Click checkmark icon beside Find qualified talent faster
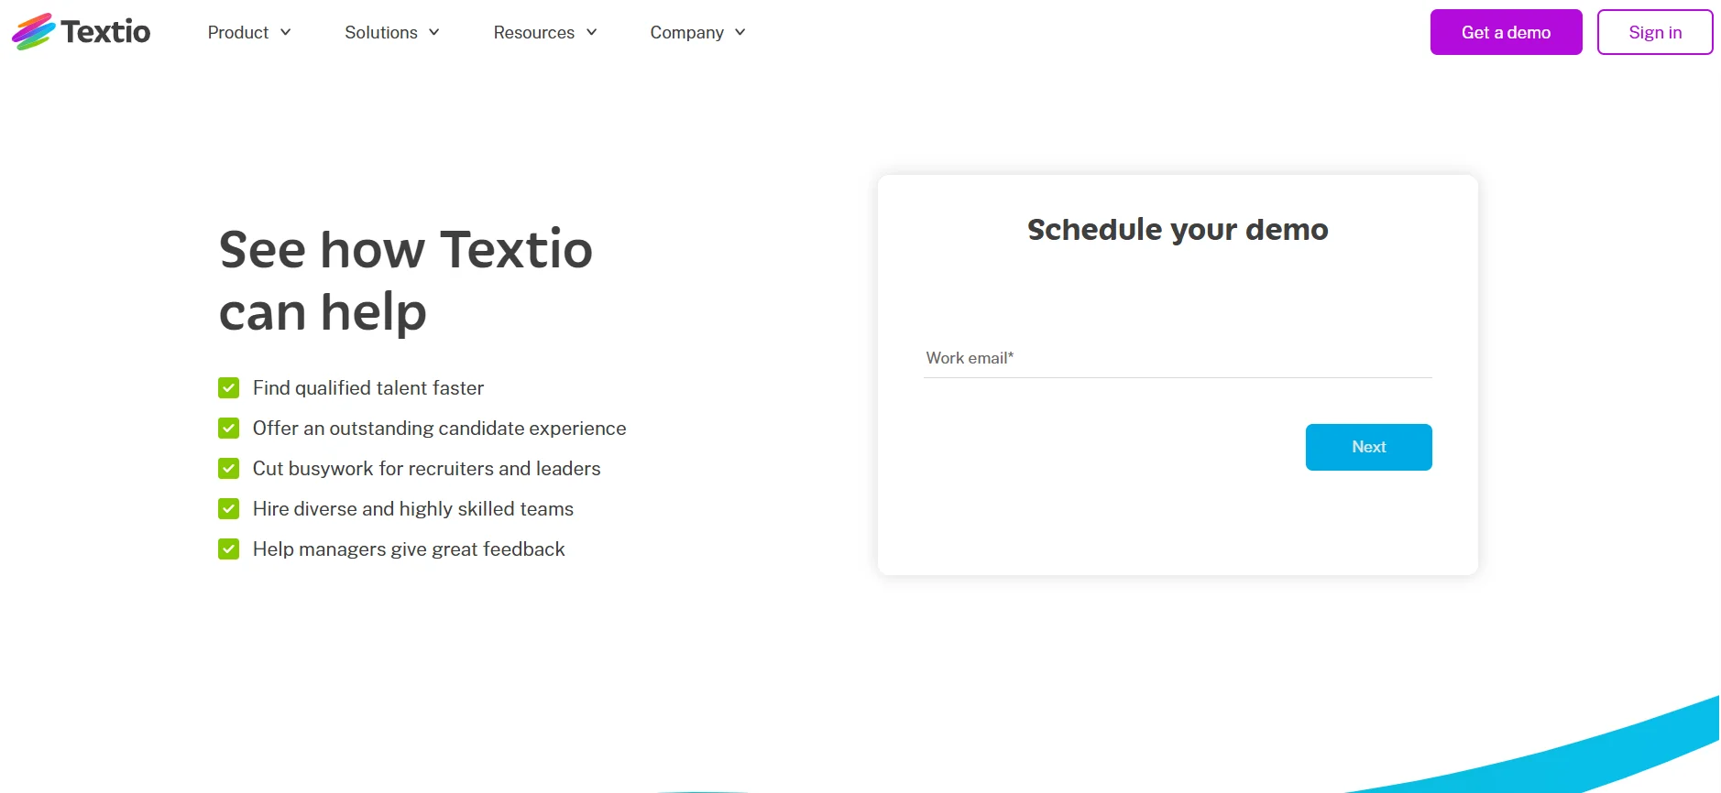The image size is (1721, 793). pyautogui.click(x=229, y=388)
